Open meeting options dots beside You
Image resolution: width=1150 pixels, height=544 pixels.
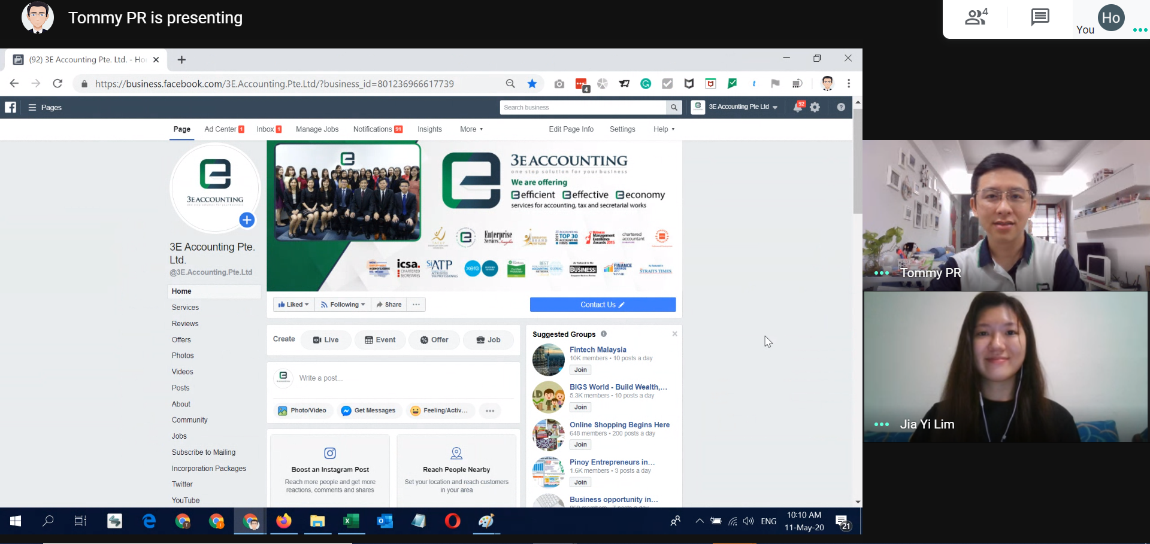pyautogui.click(x=1140, y=29)
